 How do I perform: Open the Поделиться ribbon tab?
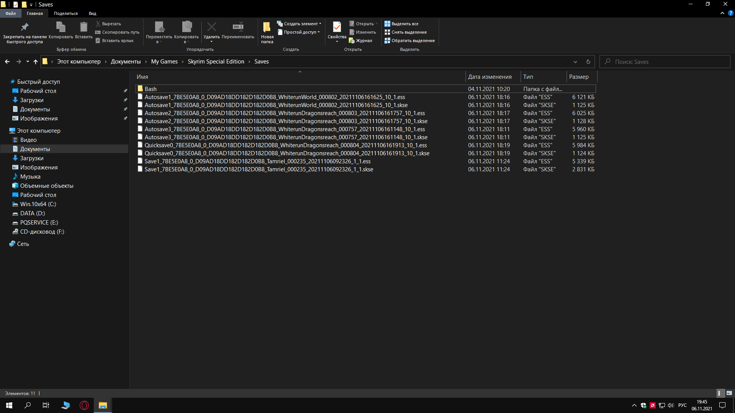[65, 13]
